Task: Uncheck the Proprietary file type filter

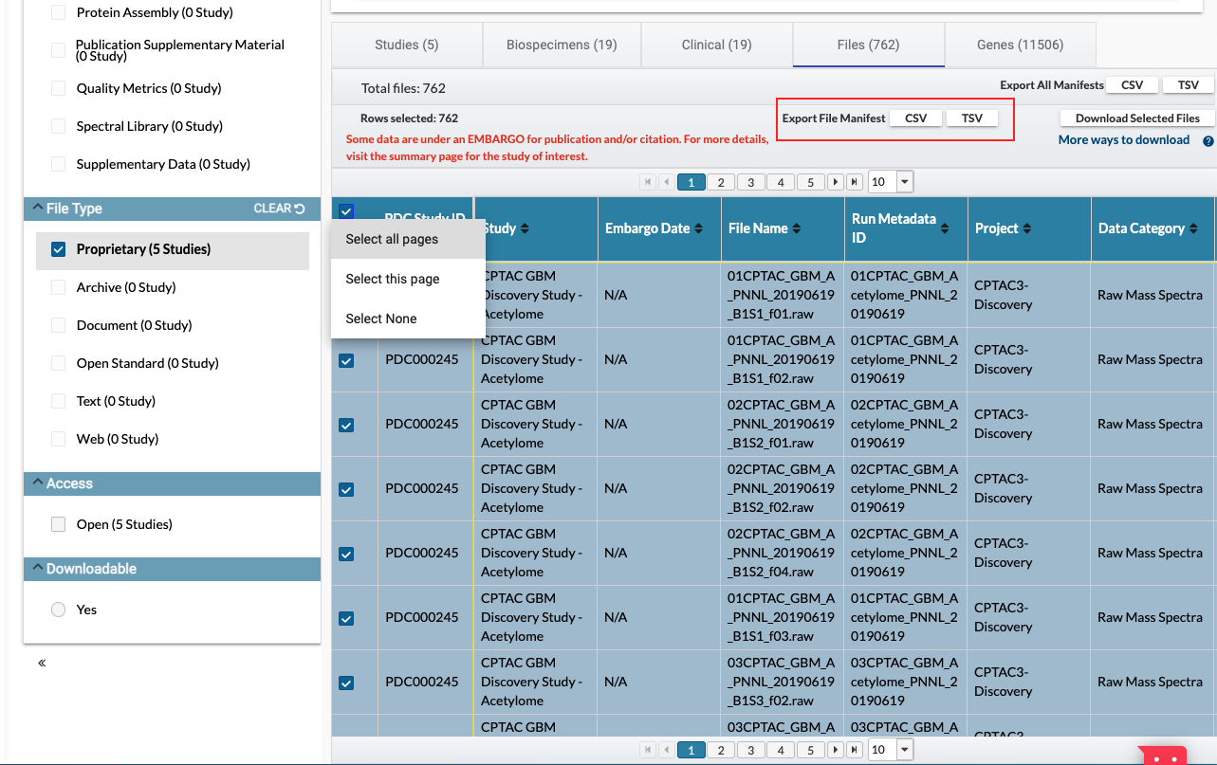Action: tap(59, 249)
